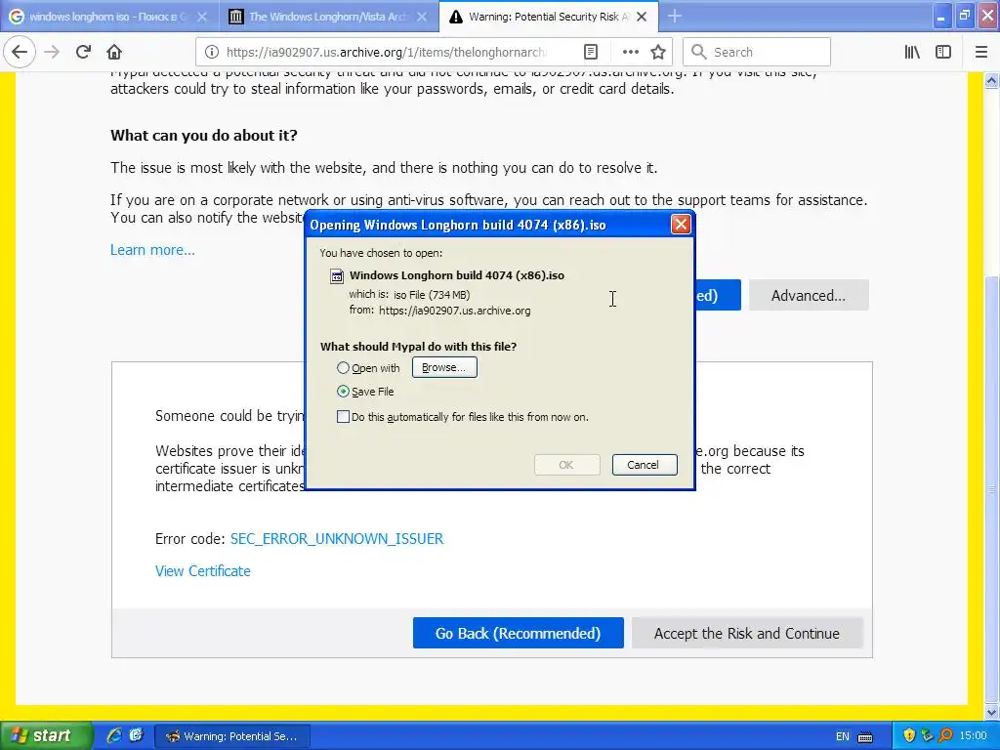Viewport: 1000px width, 750px height.
Task: Click the iso file icon in dialog
Action: [337, 276]
